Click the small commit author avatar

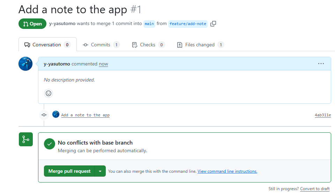(56, 114)
